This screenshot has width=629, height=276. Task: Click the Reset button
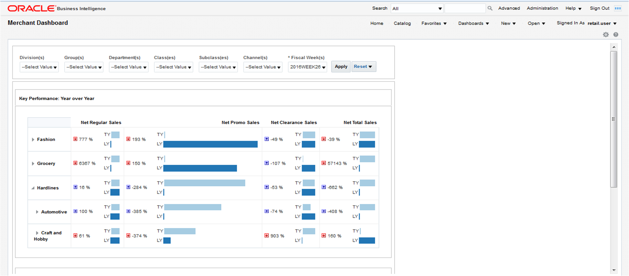click(x=364, y=67)
